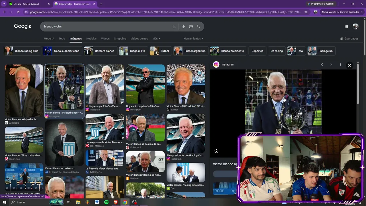366x206 pixels.
Task: Open three-dot options in image preview
Action: 340,65
